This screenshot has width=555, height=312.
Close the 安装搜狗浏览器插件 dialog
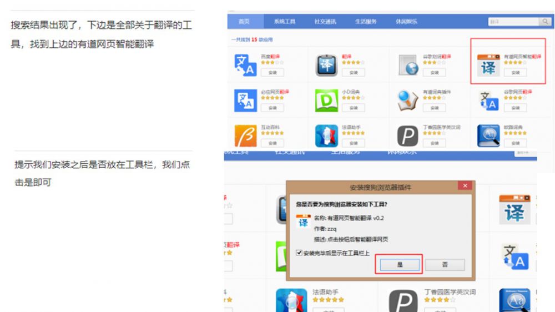pyautogui.click(x=465, y=186)
